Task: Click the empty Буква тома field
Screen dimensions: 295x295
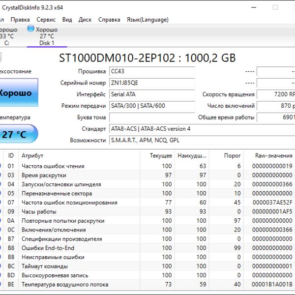Action: pyautogui.click(x=152, y=117)
